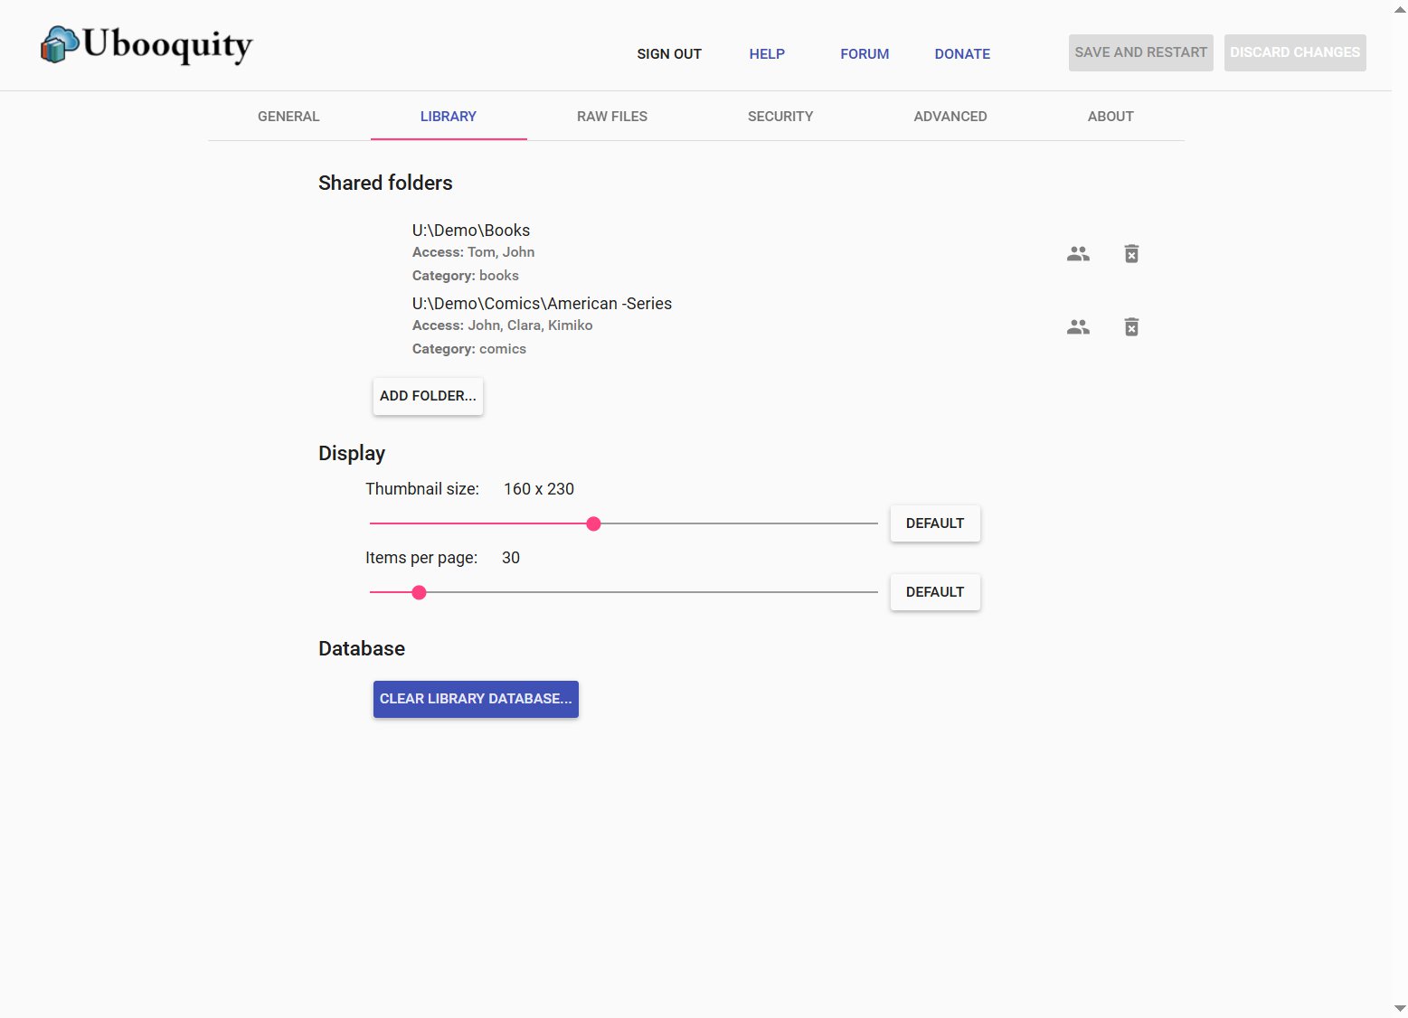Reset items per page to default

click(x=935, y=592)
